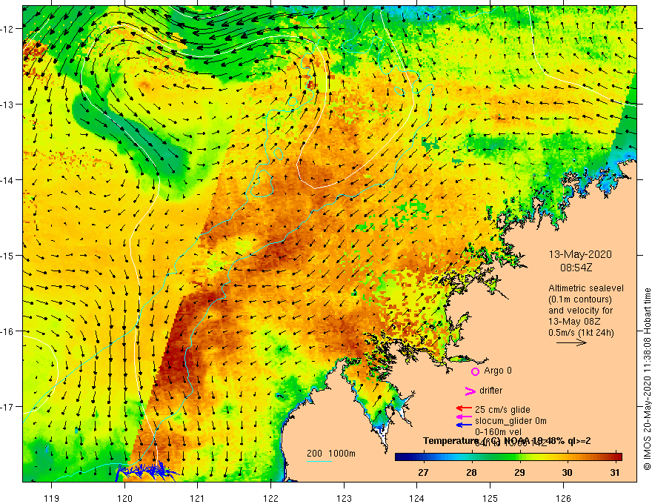Click the 0.5m/s velocity scale arrow

pos(571,342)
